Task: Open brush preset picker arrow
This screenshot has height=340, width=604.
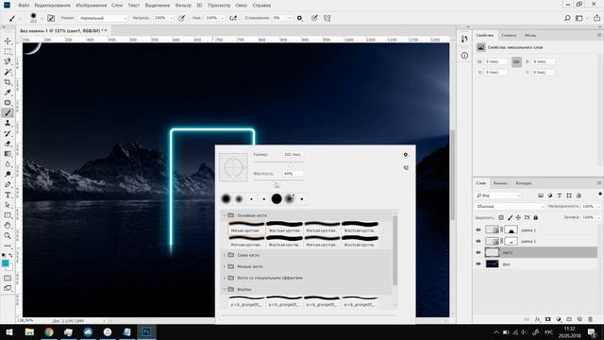Action: pyautogui.click(x=42, y=18)
